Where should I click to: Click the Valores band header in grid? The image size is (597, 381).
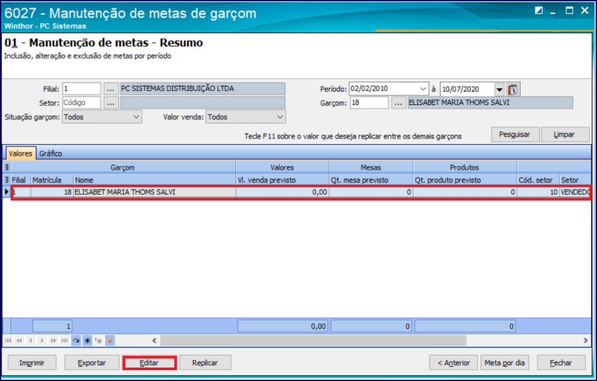click(x=283, y=167)
